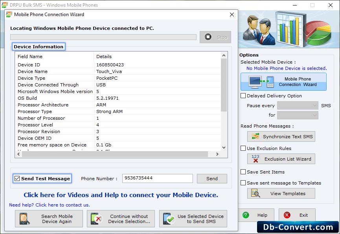
Task: Click the horizontal scrollbar thumb in device list
Action: coord(115,154)
